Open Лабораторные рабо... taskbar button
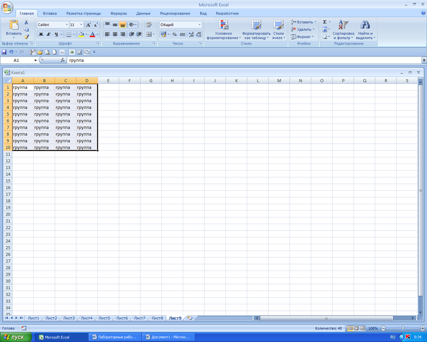 point(115,337)
